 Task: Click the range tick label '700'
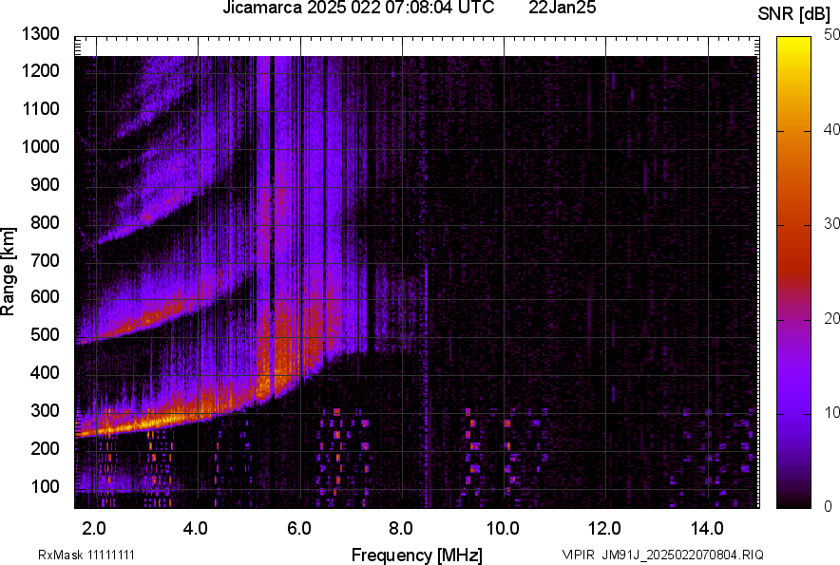[45, 260]
